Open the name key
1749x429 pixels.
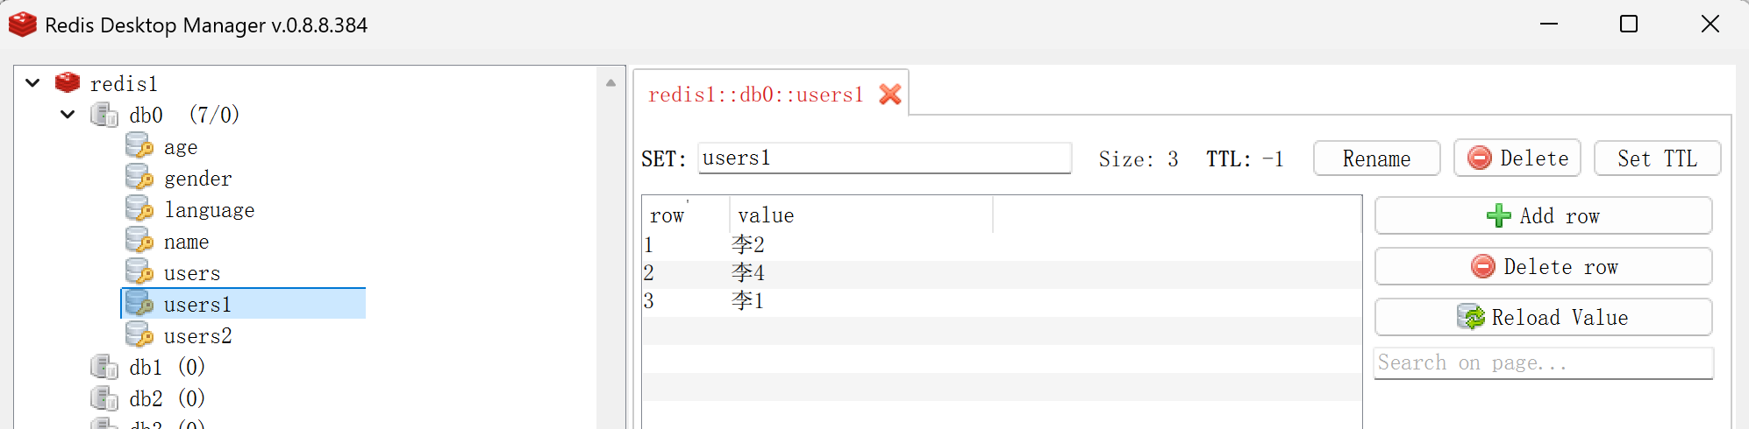point(187,242)
